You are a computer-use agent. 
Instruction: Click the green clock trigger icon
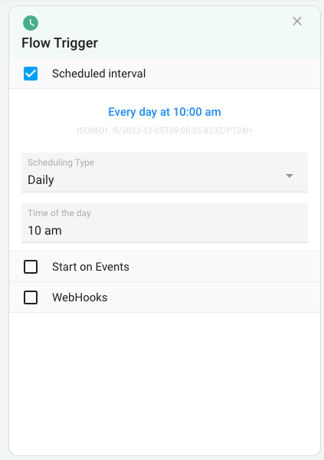tap(31, 23)
